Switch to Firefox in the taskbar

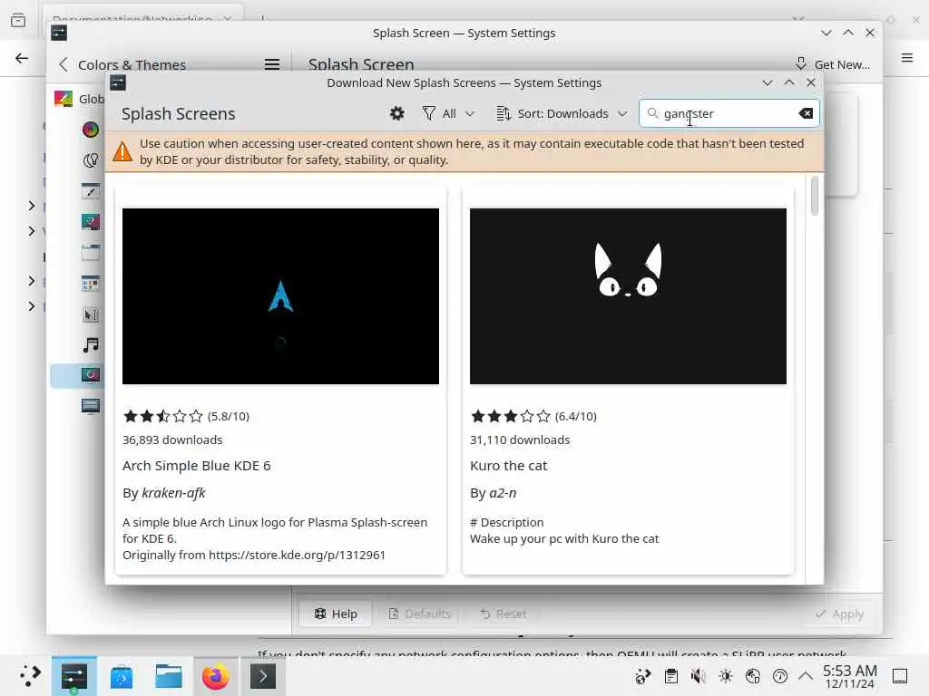(x=216, y=676)
